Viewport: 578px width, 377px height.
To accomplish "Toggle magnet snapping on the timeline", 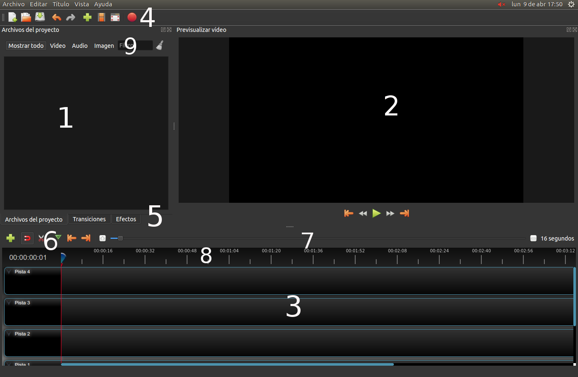I will click(27, 238).
